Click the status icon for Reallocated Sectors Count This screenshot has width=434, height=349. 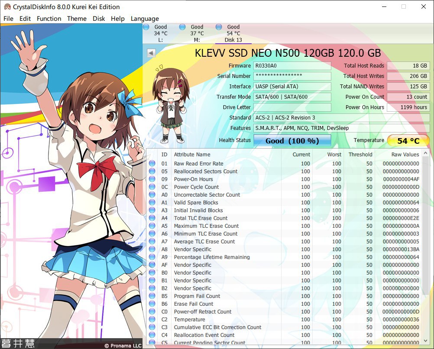point(152,171)
